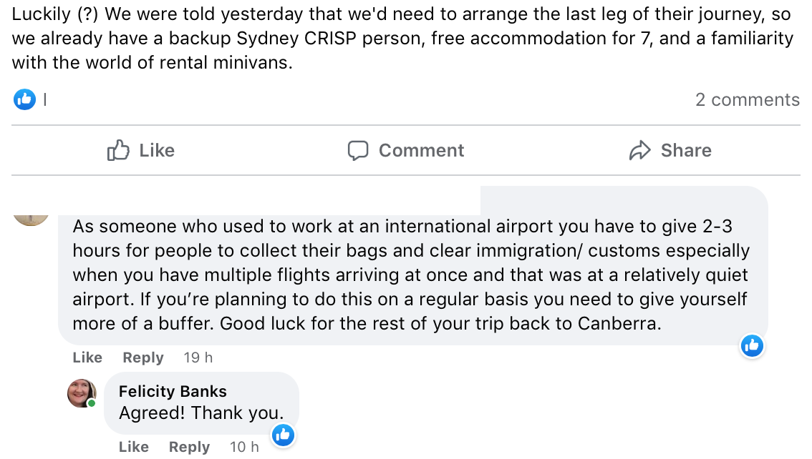The width and height of the screenshot is (812, 459).
Task: Reply to the airport comment
Action: (x=142, y=357)
